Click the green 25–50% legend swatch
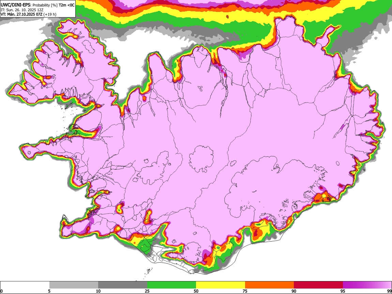 tap(171, 285)
